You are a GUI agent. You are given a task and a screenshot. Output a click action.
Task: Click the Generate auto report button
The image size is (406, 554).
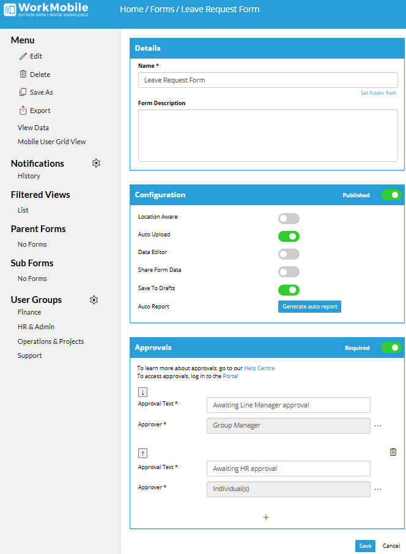[309, 307]
